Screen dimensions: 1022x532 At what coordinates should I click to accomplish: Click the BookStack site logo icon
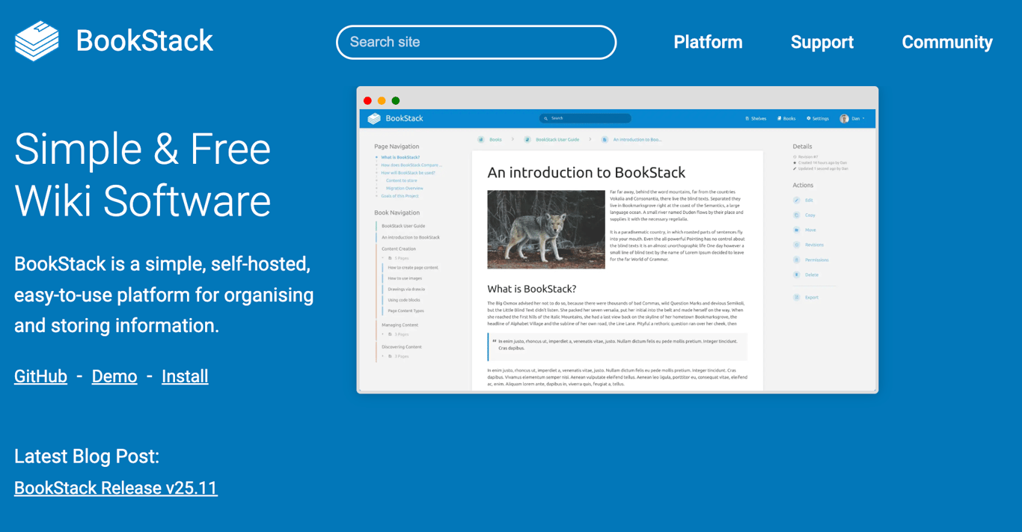[x=37, y=41]
